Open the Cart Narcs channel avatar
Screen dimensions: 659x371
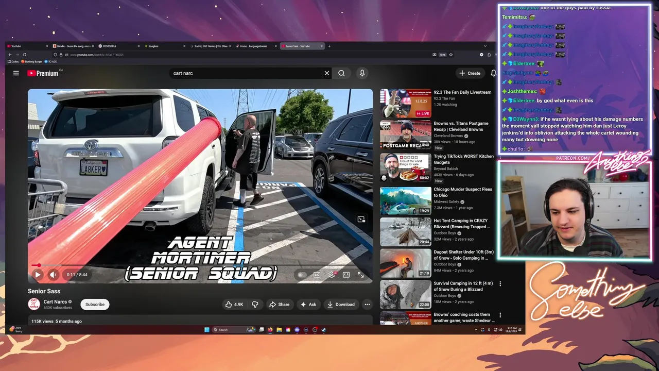pos(34,304)
